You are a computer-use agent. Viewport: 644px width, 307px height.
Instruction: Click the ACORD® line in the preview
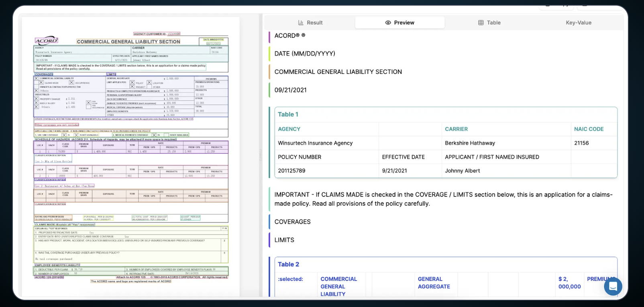[x=290, y=35]
